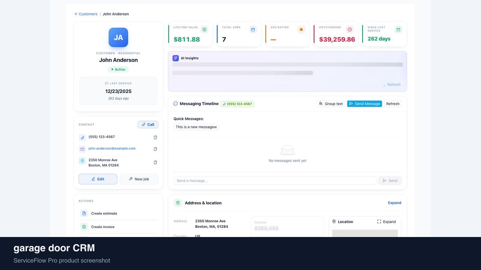The height and width of the screenshot is (270, 481).
Task: Click the Active status badge
Action: pos(118,69)
